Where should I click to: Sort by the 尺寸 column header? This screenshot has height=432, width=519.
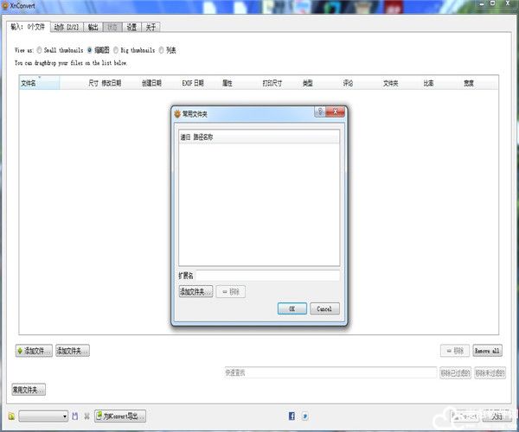click(93, 83)
